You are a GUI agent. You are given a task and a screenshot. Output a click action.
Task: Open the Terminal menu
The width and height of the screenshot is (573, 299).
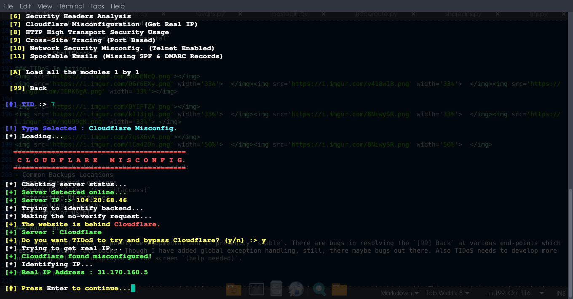coord(71,6)
